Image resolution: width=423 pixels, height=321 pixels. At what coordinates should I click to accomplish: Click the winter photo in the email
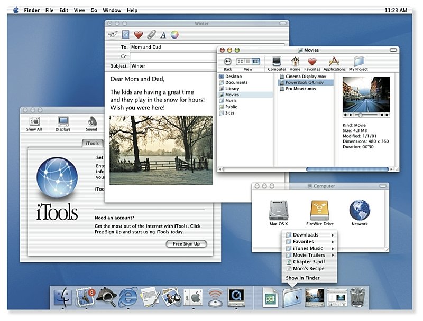161,150
